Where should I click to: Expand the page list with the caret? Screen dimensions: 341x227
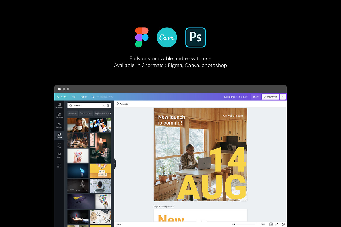[x=201, y=221]
